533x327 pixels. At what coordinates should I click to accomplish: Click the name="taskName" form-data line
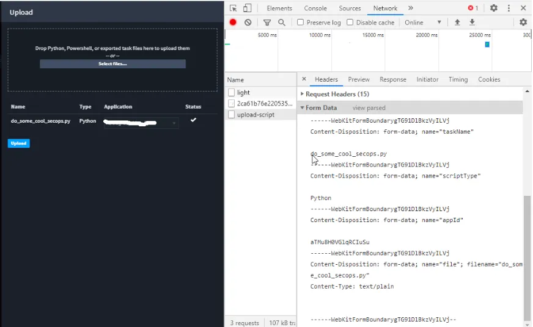pos(392,132)
